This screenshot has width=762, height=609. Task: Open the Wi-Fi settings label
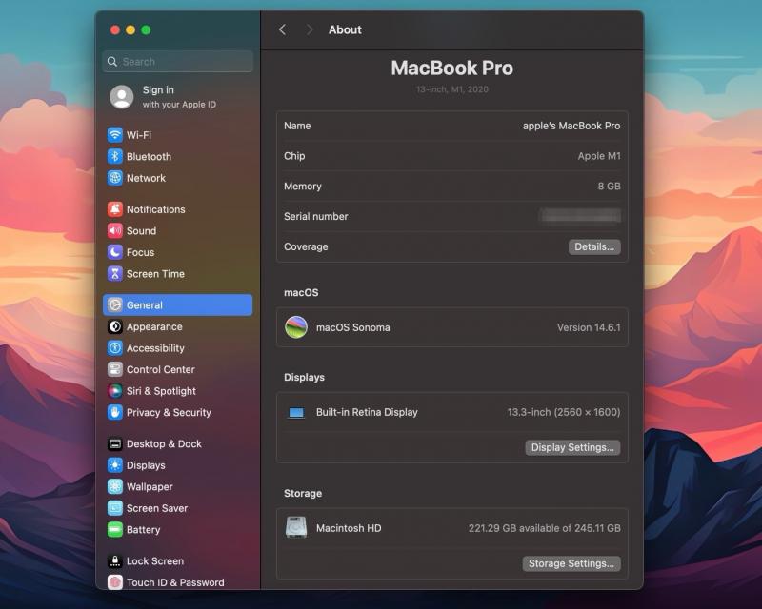[139, 135]
